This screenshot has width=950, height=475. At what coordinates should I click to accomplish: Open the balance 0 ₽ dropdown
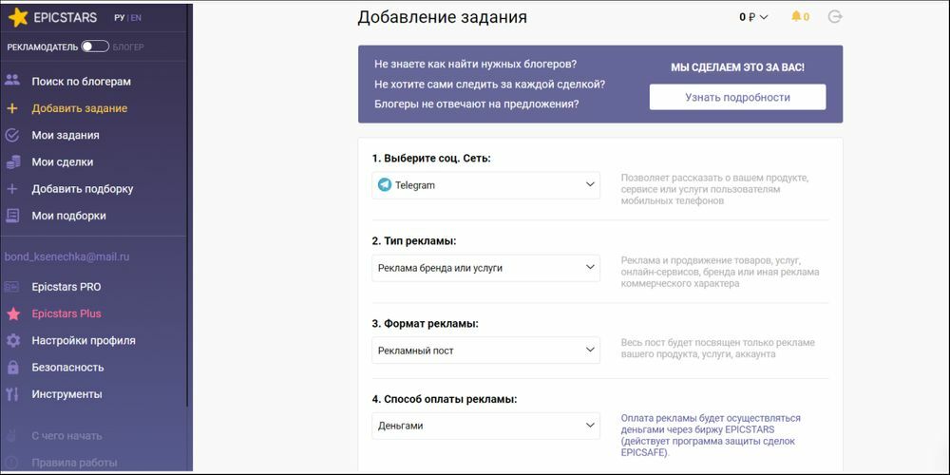pyautogui.click(x=753, y=17)
